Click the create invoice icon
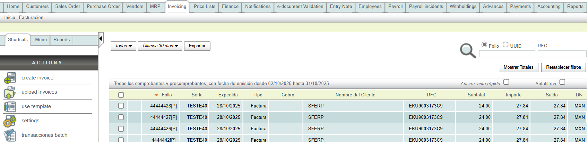This screenshot has width=588, height=142. click(x=10, y=78)
